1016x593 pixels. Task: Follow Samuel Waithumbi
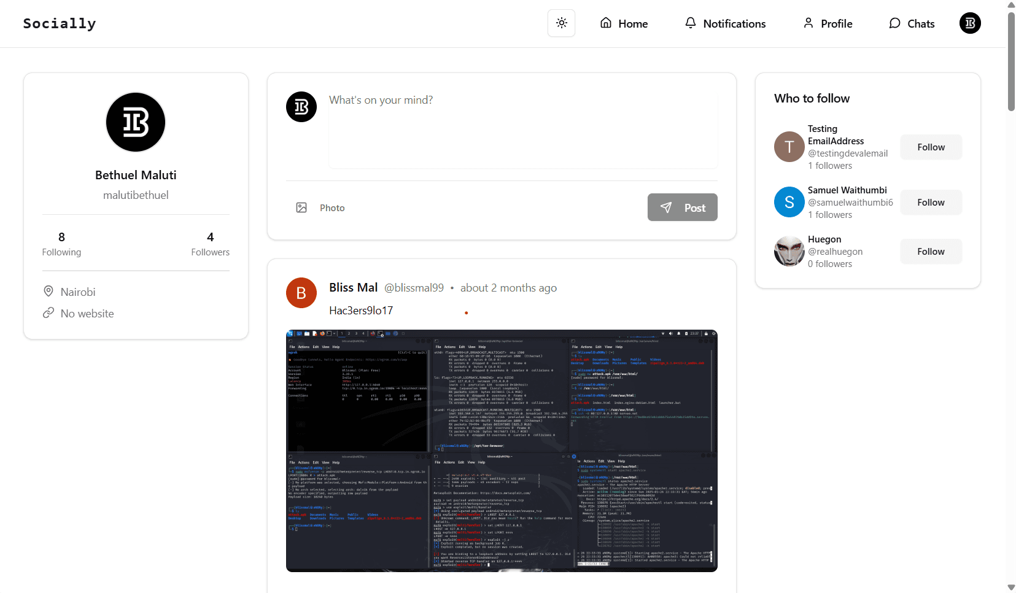click(x=931, y=203)
